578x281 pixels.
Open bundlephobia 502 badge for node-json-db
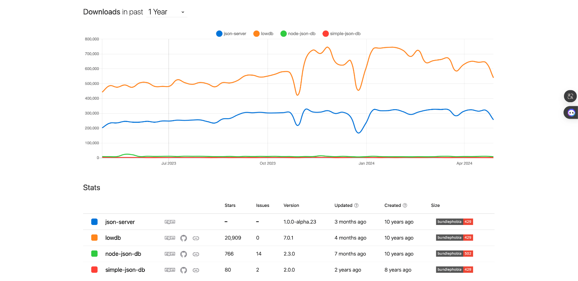coord(454,254)
